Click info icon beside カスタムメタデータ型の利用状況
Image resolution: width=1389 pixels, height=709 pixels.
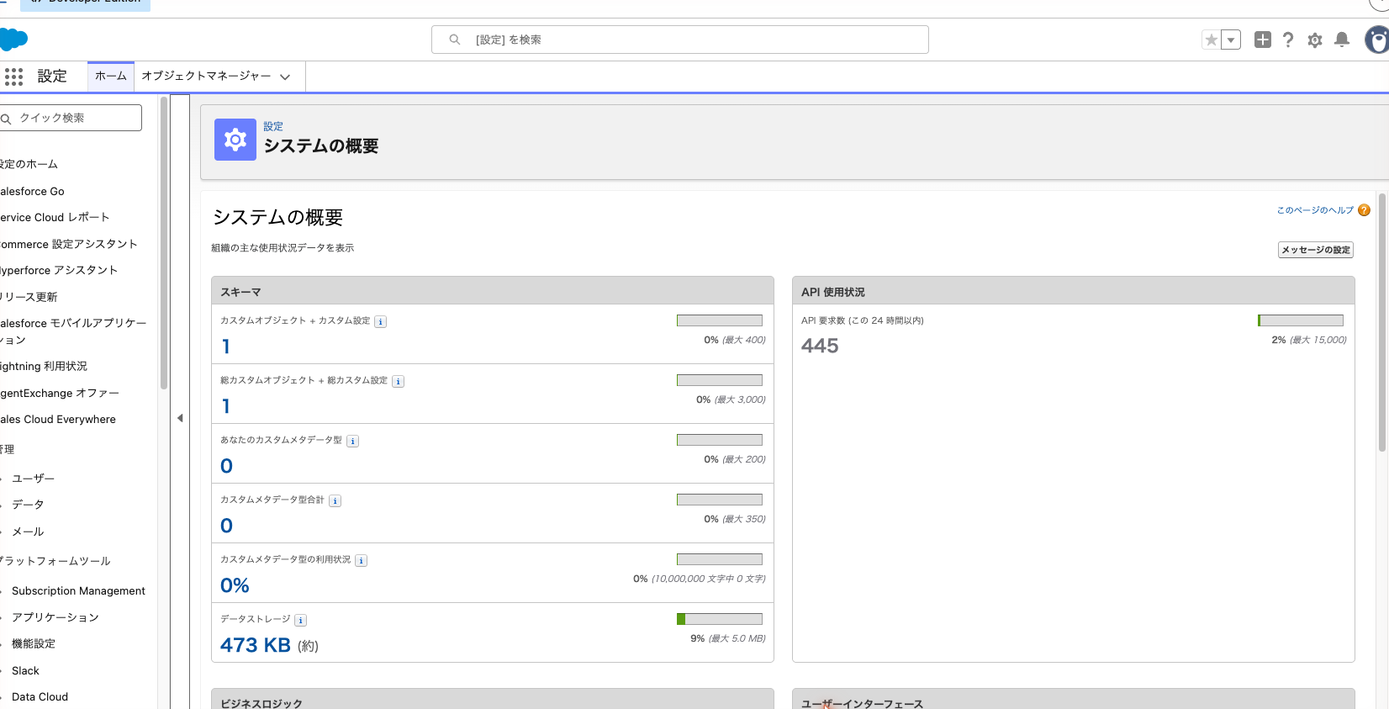click(x=362, y=560)
